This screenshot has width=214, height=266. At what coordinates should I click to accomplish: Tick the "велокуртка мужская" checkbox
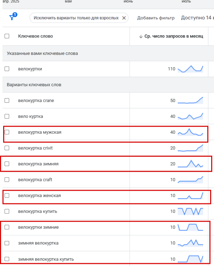pos(7,132)
